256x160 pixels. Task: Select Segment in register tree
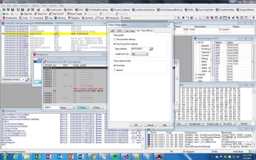[205, 52]
